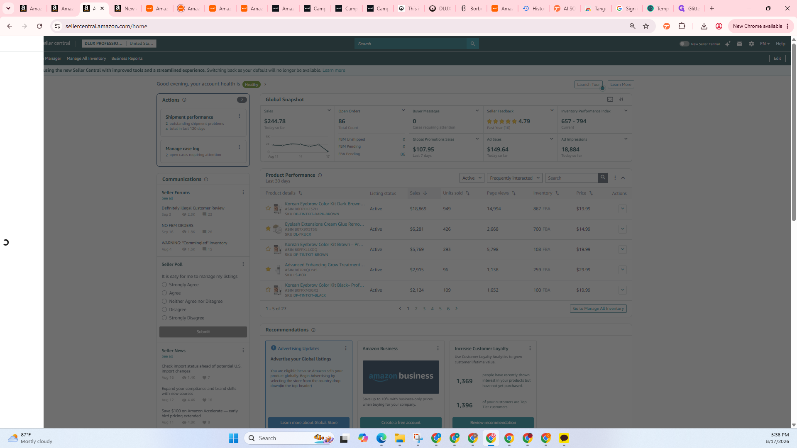Click Create a free account button
This screenshot has height=448, width=797.
pos(401,423)
